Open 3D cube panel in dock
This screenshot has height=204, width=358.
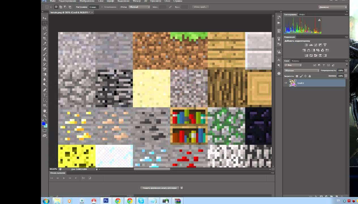[x=279, y=73]
